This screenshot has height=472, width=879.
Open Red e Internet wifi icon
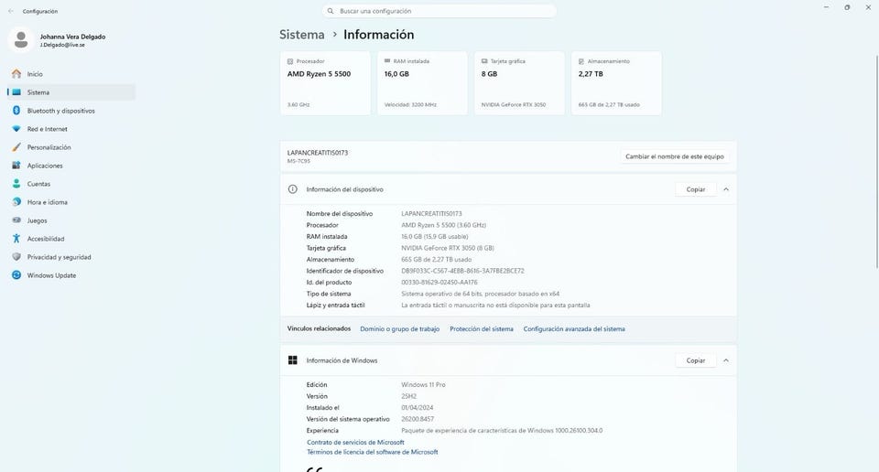(x=16, y=129)
